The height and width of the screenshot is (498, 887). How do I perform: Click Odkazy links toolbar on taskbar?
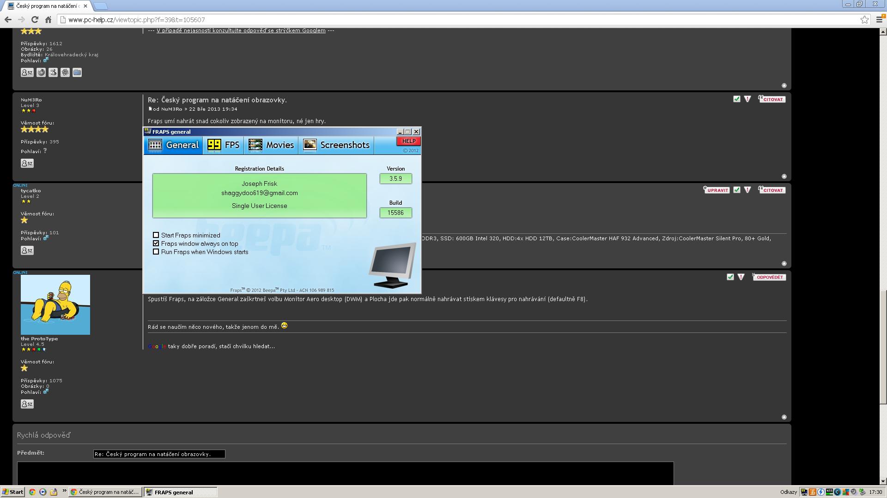788,492
